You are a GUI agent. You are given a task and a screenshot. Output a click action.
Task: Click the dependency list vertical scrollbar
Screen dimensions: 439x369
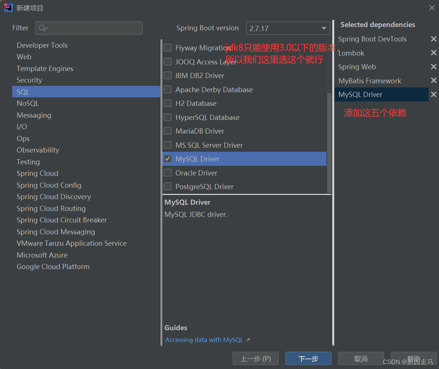(329, 143)
